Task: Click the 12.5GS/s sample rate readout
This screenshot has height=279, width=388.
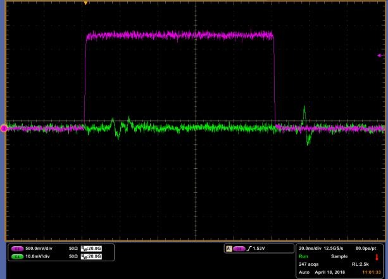Action: pos(334,249)
